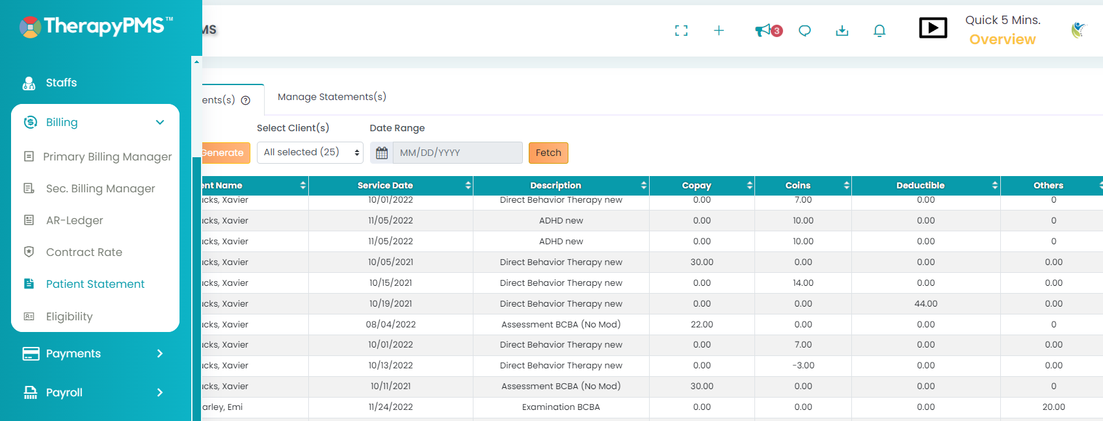Open Eligibility menu item
This screenshot has height=421, width=1103.
(70, 316)
